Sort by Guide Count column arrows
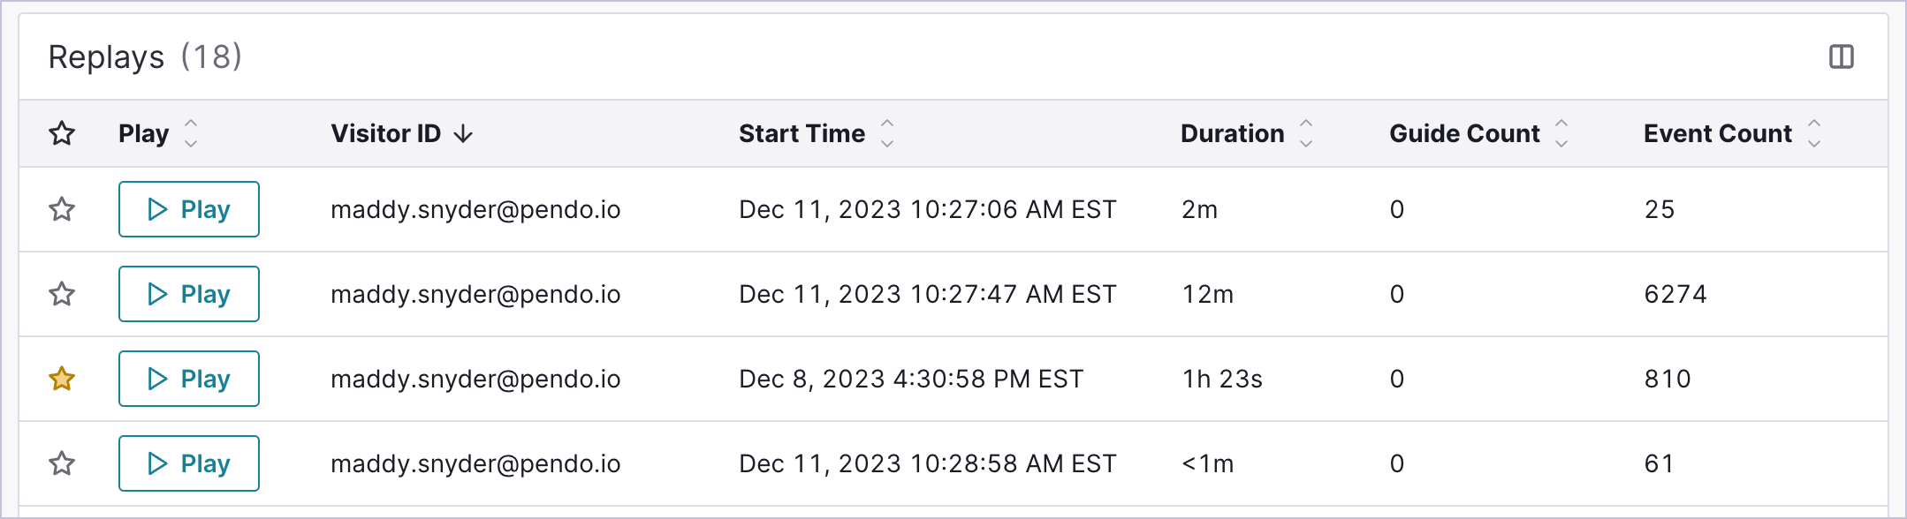 tap(1561, 133)
